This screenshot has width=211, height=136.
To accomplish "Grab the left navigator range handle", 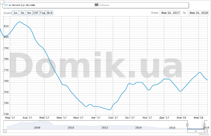I will (x=187, y=125).
